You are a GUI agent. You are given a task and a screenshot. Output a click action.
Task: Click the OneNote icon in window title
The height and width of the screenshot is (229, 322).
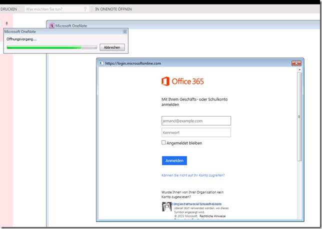[x=51, y=26]
